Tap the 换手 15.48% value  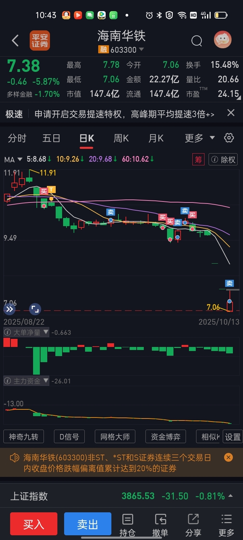[224, 65]
